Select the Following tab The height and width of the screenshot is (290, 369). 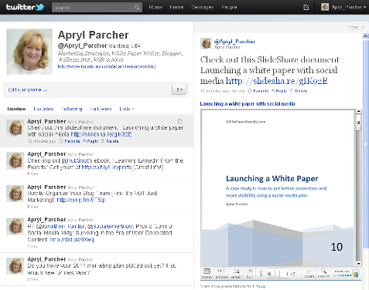click(x=72, y=109)
